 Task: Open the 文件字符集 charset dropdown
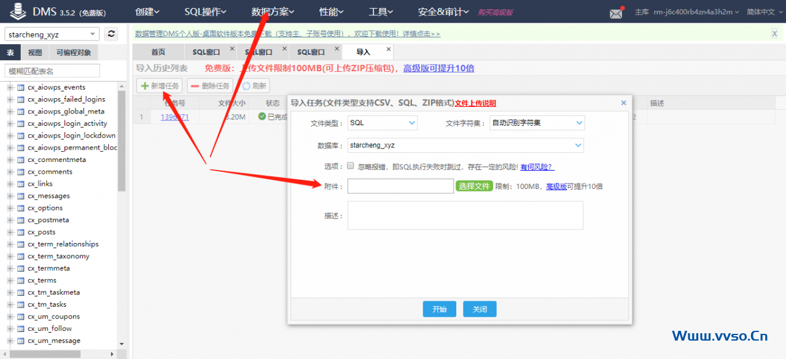537,123
